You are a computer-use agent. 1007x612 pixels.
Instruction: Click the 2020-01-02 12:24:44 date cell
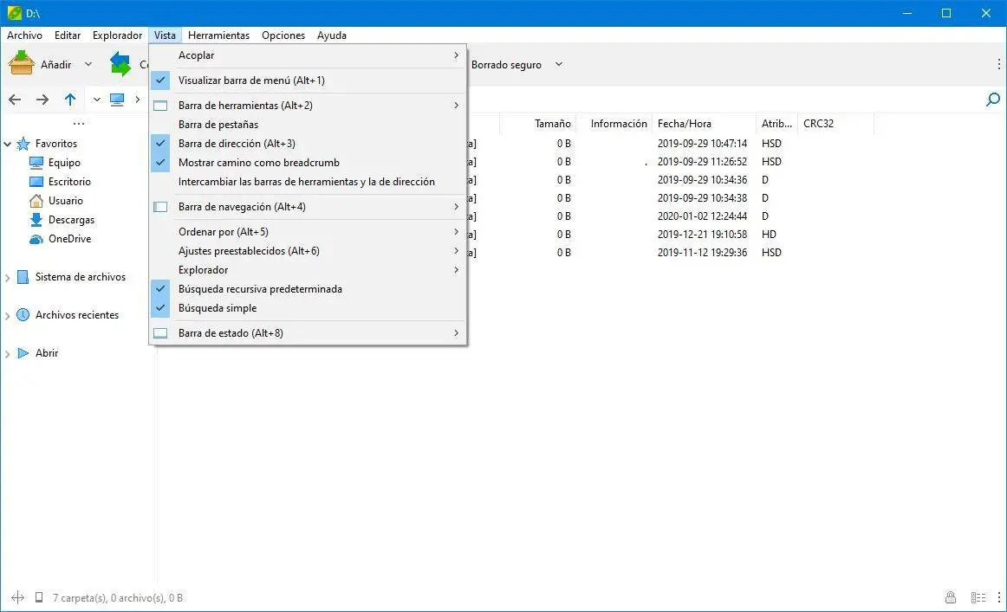pos(702,216)
